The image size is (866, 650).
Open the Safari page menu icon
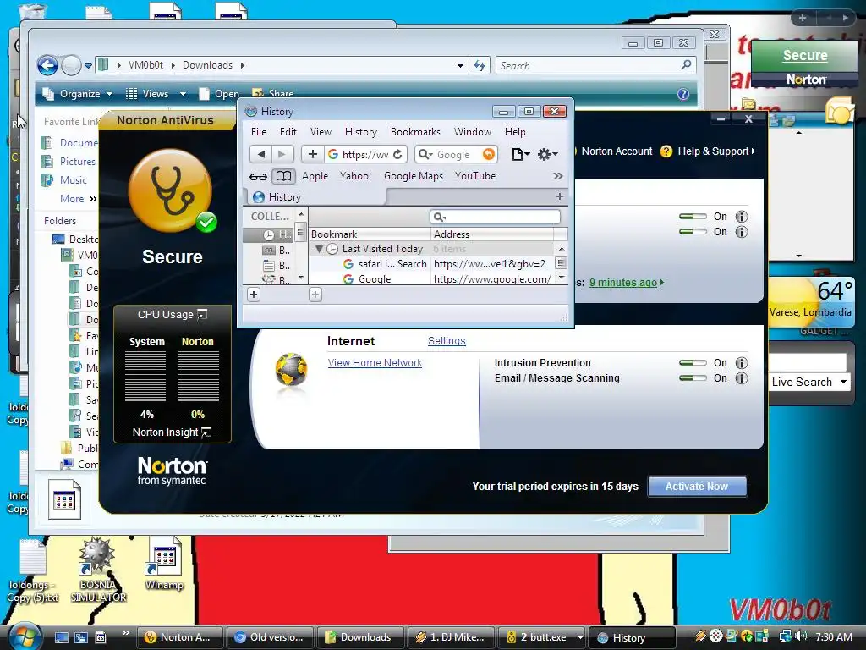(x=520, y=154)
